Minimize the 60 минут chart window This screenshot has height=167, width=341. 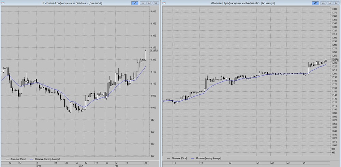click(324, 3)
